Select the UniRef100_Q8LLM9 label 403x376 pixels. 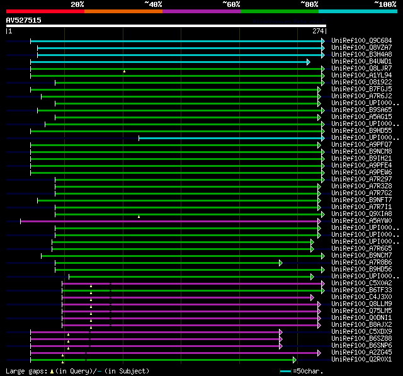(x=361, y=304)
